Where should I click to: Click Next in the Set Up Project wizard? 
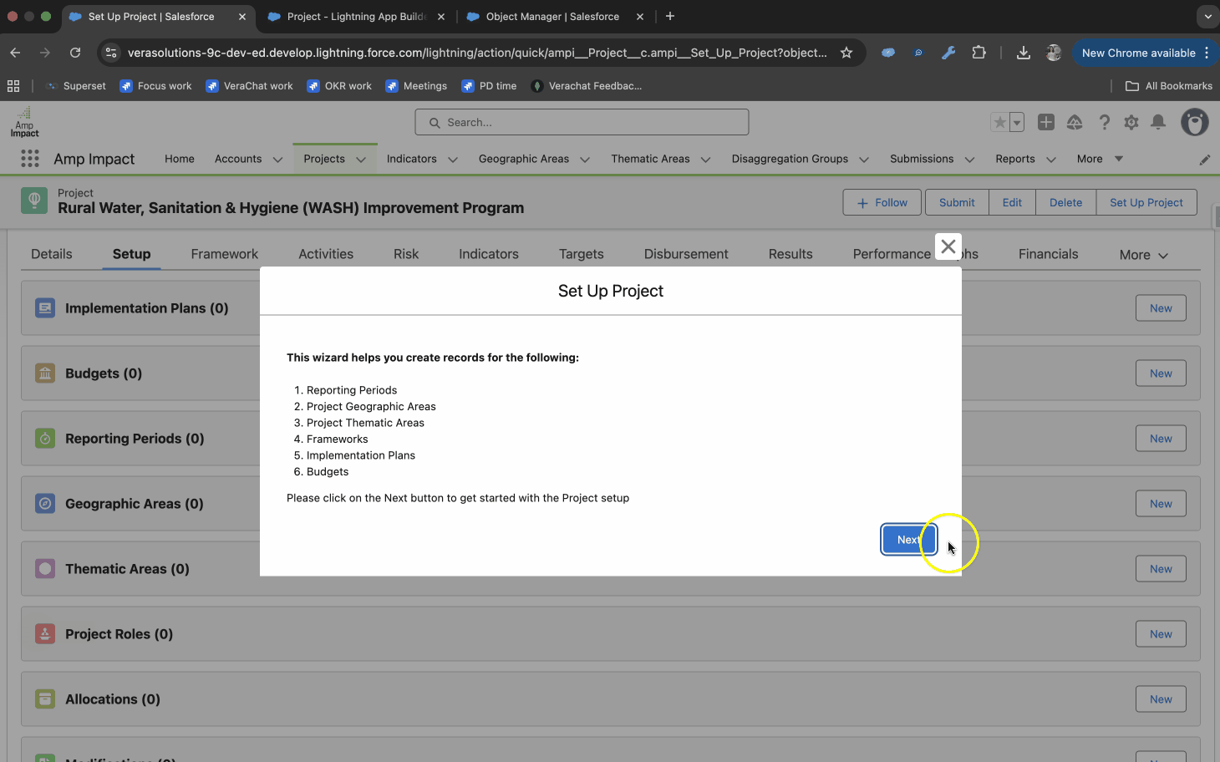coord(908,540)
